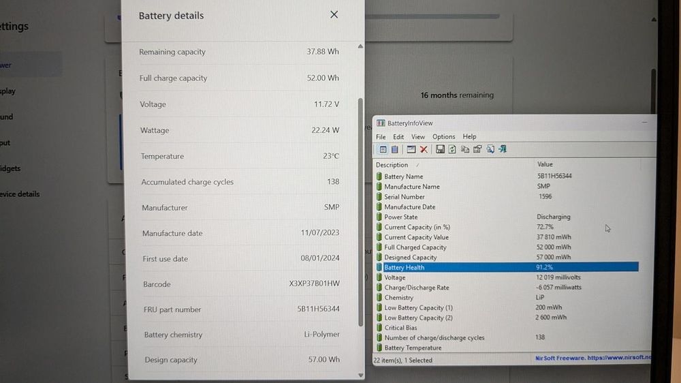Click the Battery details scroll up arrow
The width and height of the screenshot is (681, 383).
coord(360,46)
